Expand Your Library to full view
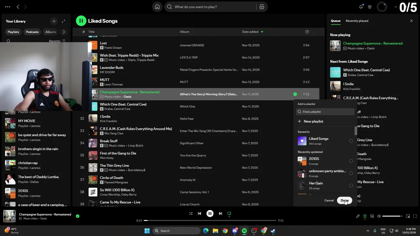The width and height of the screenshot is (420, 236). [63, 21]
